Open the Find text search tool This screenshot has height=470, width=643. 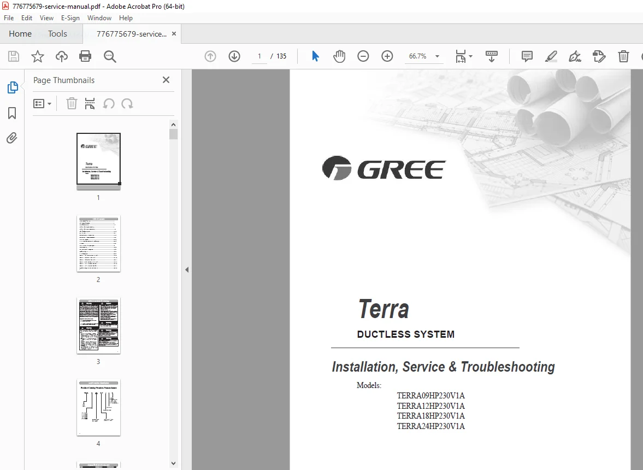[109, 56]
